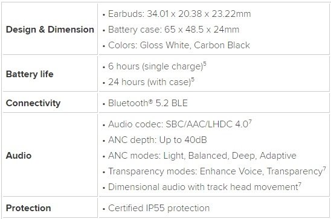Click the ANC modes list line
This screenshot has width=331, height=219.
tap(202, 156)
